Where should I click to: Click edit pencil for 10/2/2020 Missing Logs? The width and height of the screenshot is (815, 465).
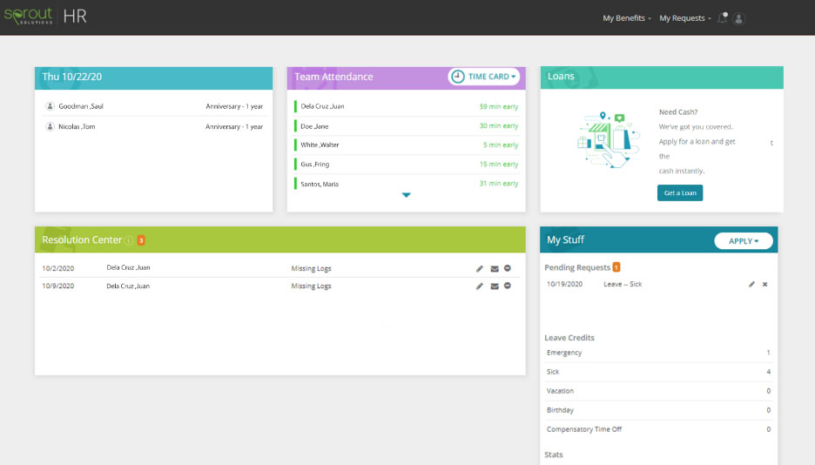[480, 268]
